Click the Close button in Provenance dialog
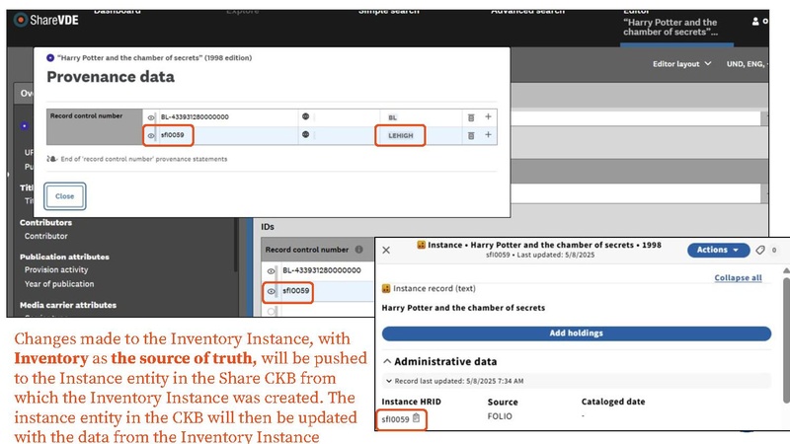 click(65, 196)
